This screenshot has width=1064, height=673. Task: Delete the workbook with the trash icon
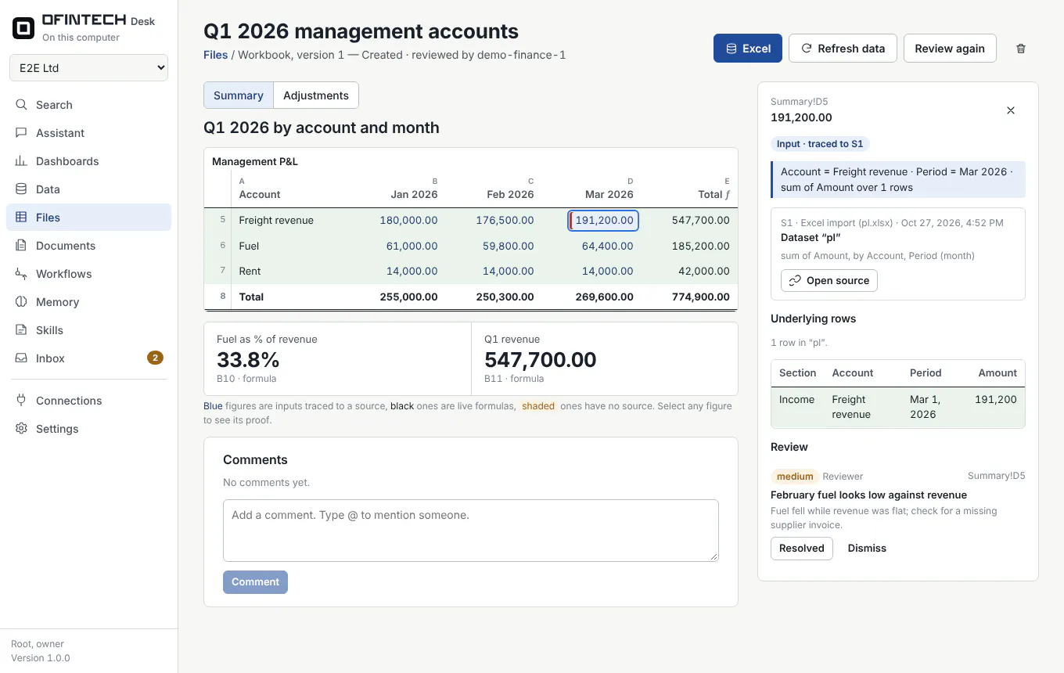(x=1020, y=49)
